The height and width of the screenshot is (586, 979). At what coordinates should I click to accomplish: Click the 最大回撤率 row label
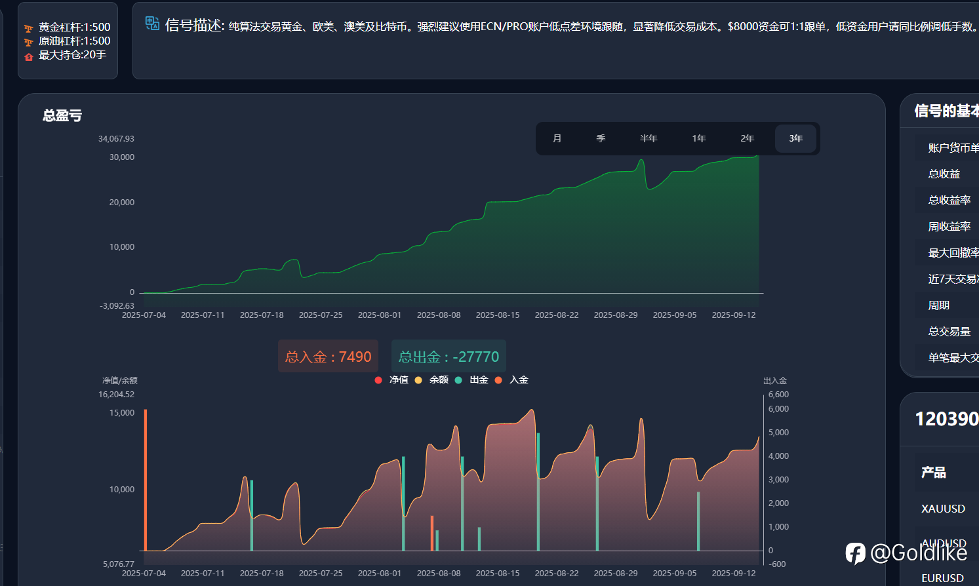pyautogui.click(x=953, y=253)
